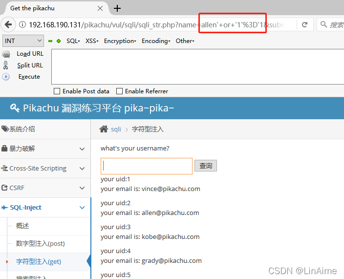Click the tag icon beside 系统介绍
Image resolution: width=344 pixels, height=279 pixels.
click(5, 129)
